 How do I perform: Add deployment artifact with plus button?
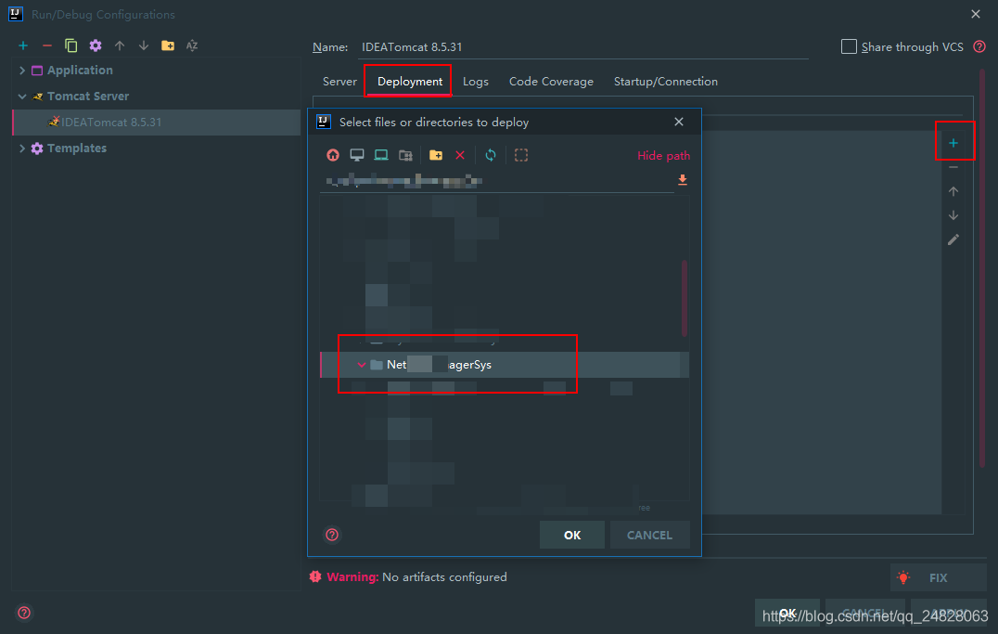pyautogui.click(x=953, y=143)
